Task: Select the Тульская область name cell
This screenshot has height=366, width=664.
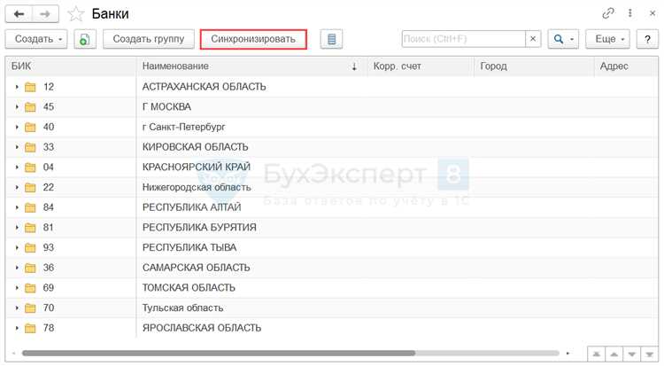Action: coord(251,308)
